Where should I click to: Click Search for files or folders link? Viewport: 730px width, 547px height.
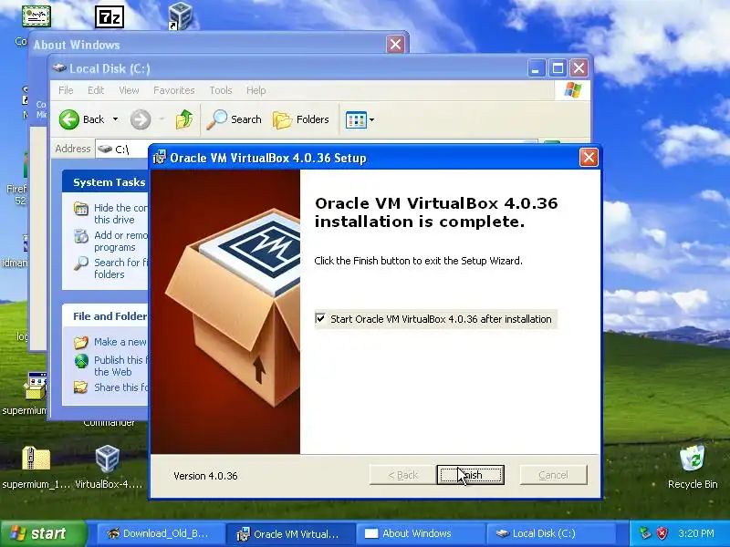coord(120,268)
